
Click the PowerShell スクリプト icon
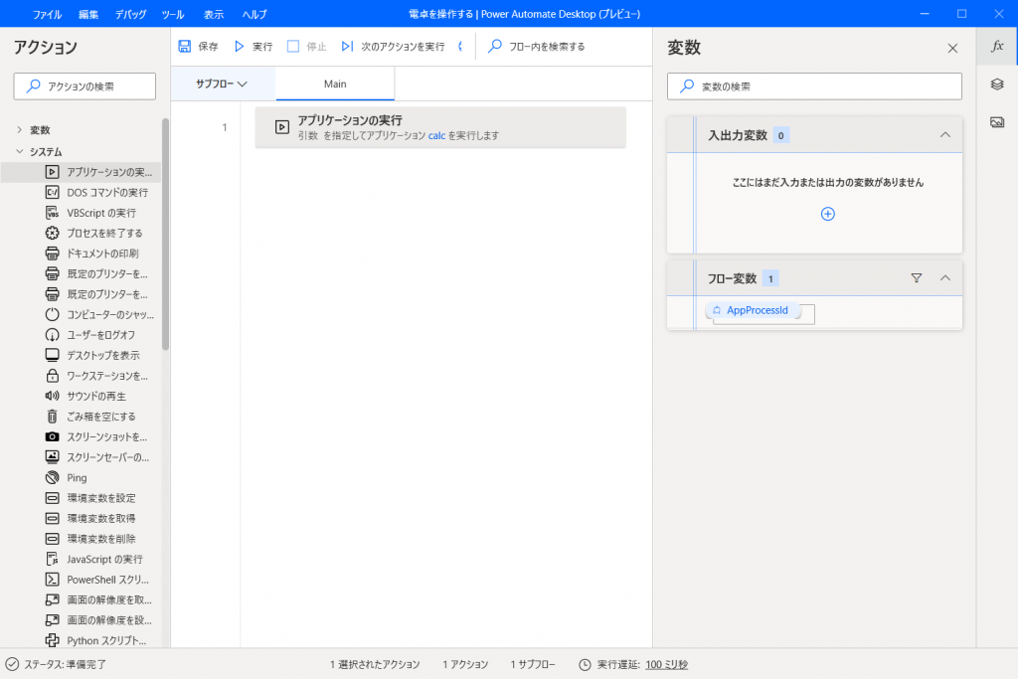tap(52, 580)
